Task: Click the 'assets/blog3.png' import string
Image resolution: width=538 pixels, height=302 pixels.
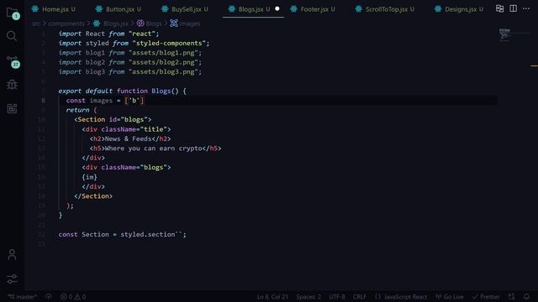Action: pos(163,72)
